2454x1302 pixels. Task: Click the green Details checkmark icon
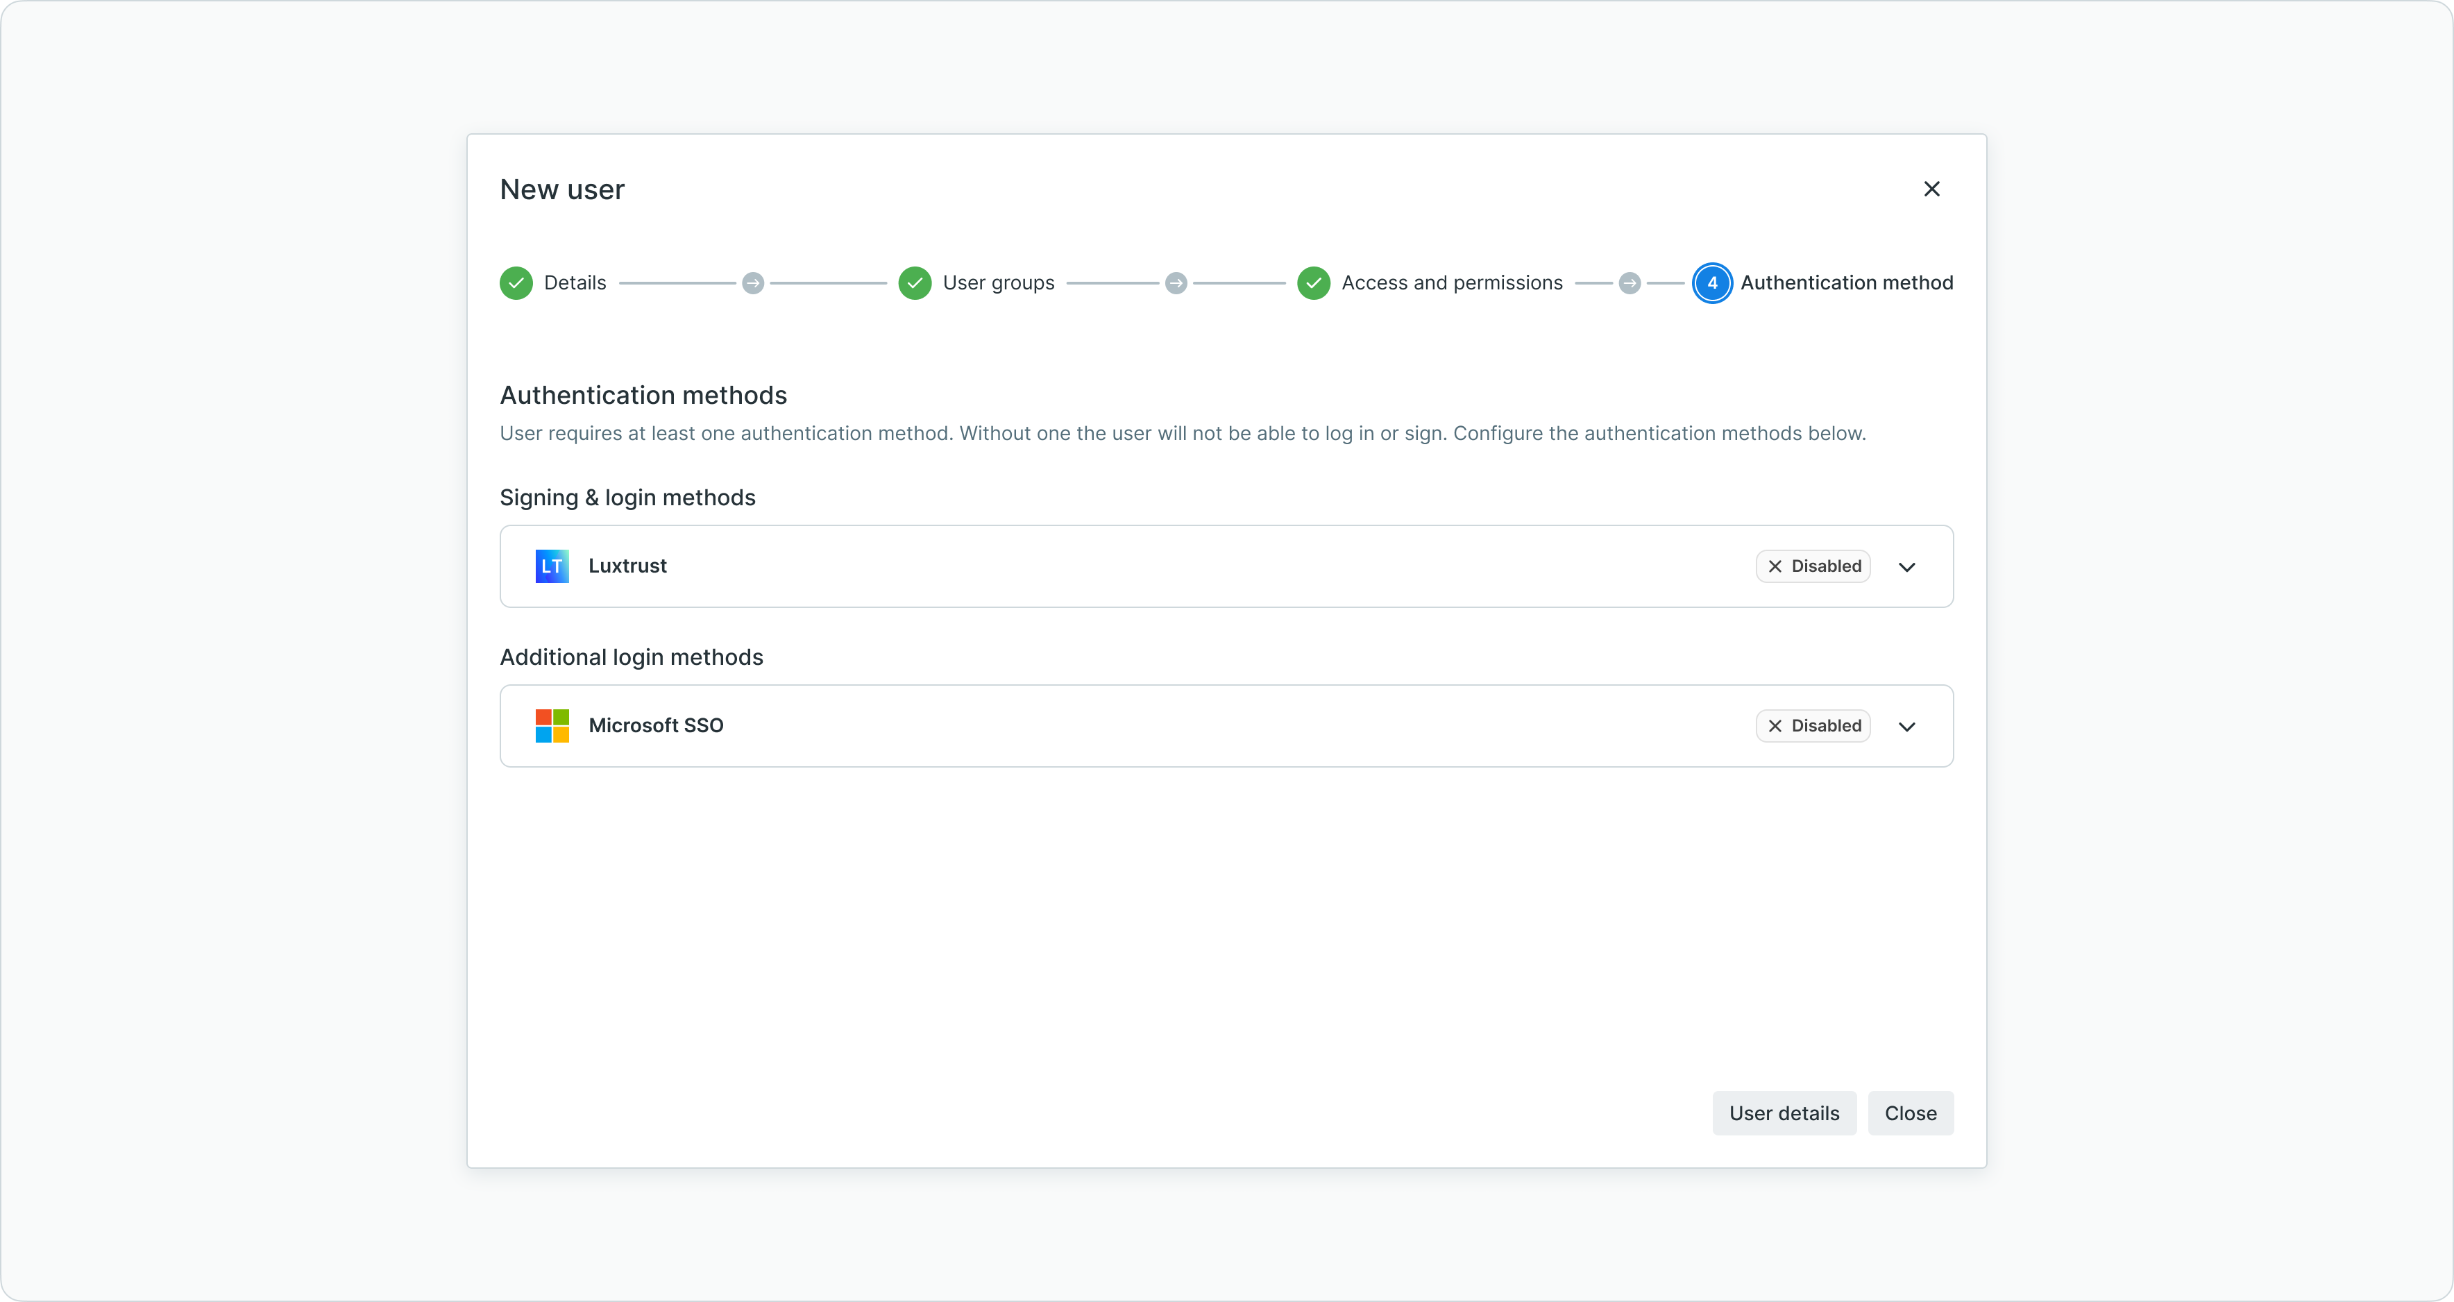[516, 283]
